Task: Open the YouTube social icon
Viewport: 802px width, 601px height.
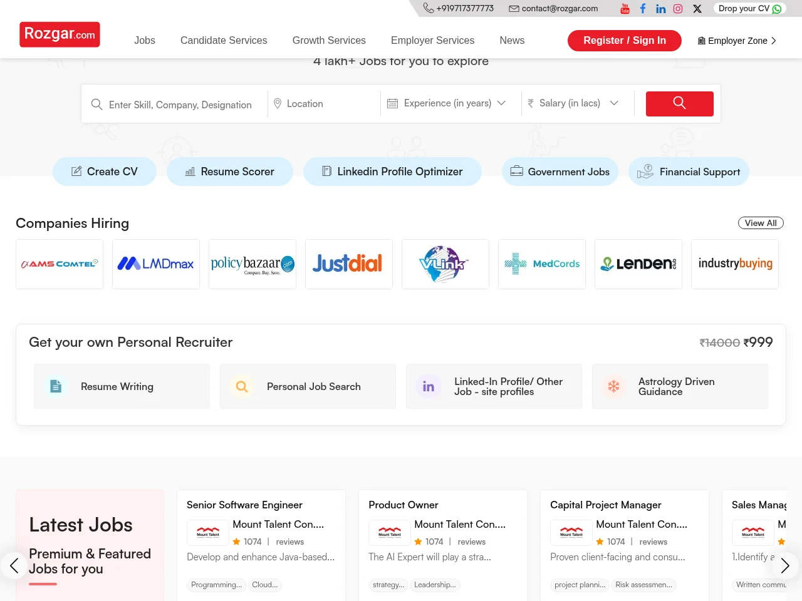Action: point(625,8)
